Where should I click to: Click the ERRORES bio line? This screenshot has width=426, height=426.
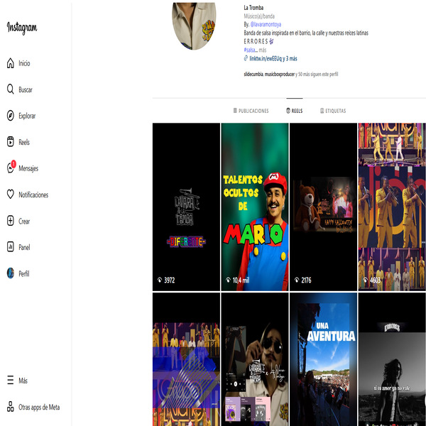pyautogui.click(x=258, y=41)
